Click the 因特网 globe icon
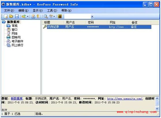This screenshot has height=118, width=161. 9,37
